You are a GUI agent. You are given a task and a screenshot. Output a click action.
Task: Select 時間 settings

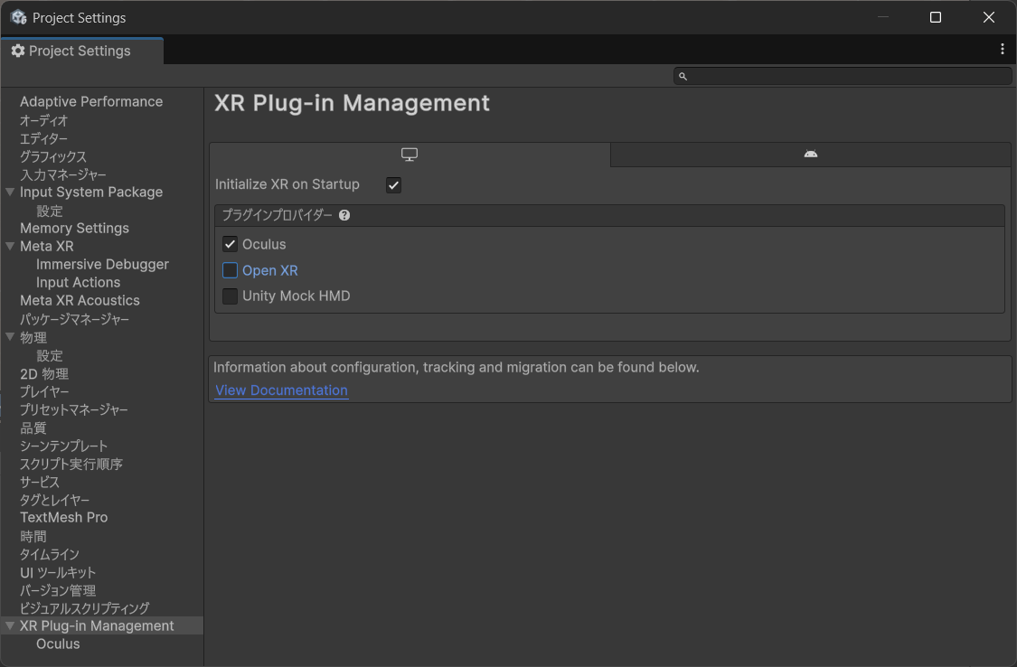pos(33,536)
